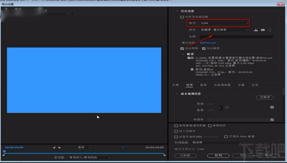
Task: Click the 估计文件大小 6 MB text
Action: click(189, 149)
